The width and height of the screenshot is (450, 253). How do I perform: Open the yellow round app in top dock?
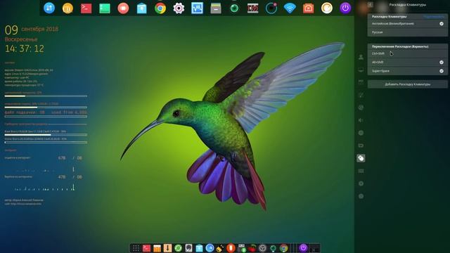click(67, 8)
